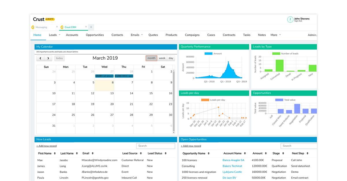Open the Bakers Techmat account link
The width and height of the screenshot is (347, 181).
point(232,166)
